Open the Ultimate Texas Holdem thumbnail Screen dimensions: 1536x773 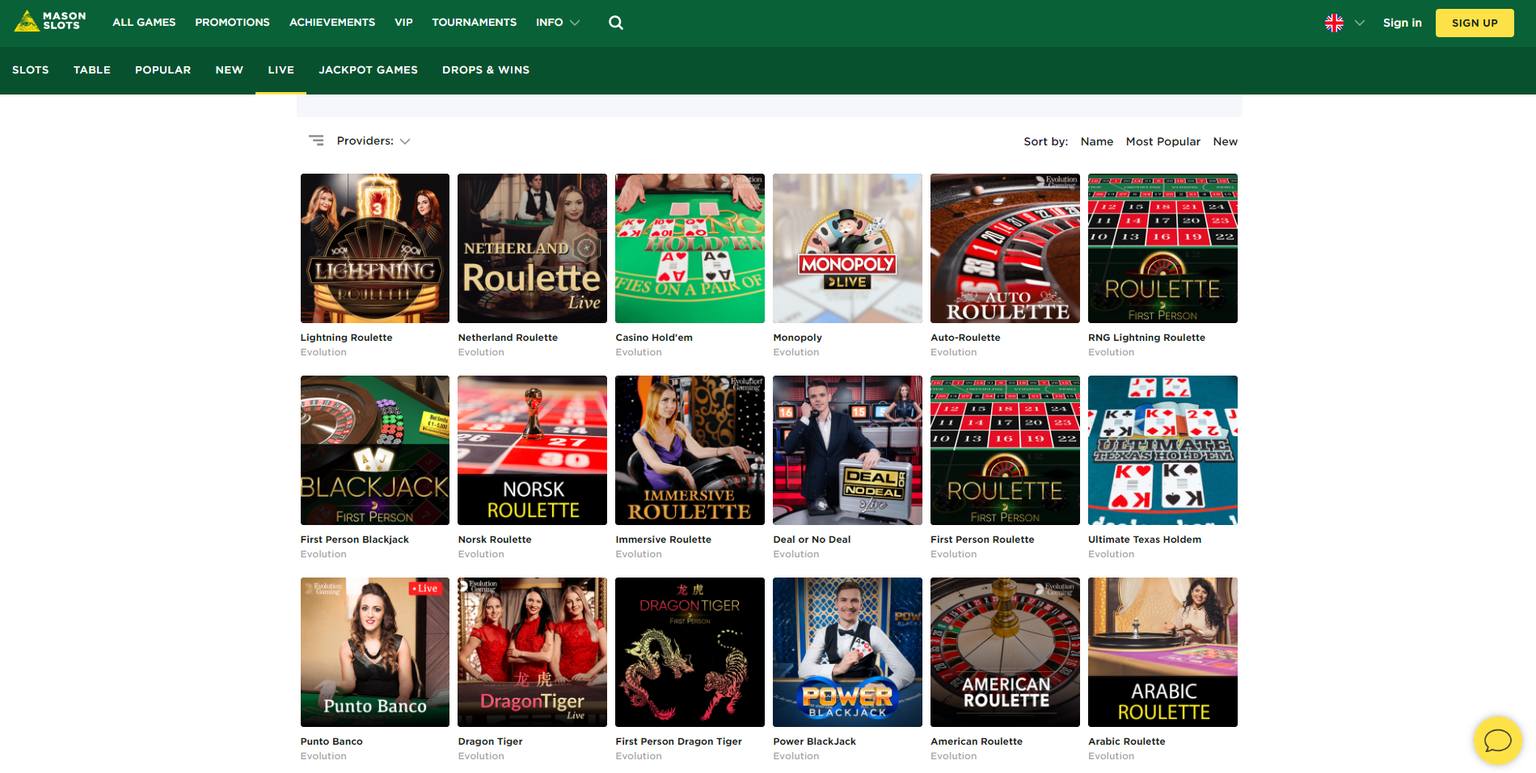click(x=1163, y=450)
